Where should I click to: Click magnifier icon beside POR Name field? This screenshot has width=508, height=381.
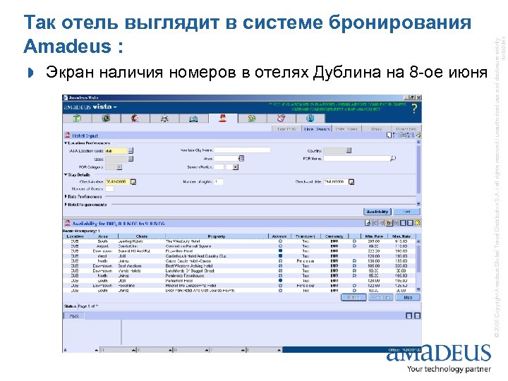[393, 159]
